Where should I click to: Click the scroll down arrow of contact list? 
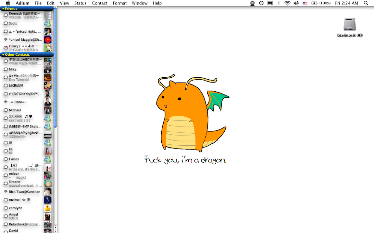click(x=55, y=231)
